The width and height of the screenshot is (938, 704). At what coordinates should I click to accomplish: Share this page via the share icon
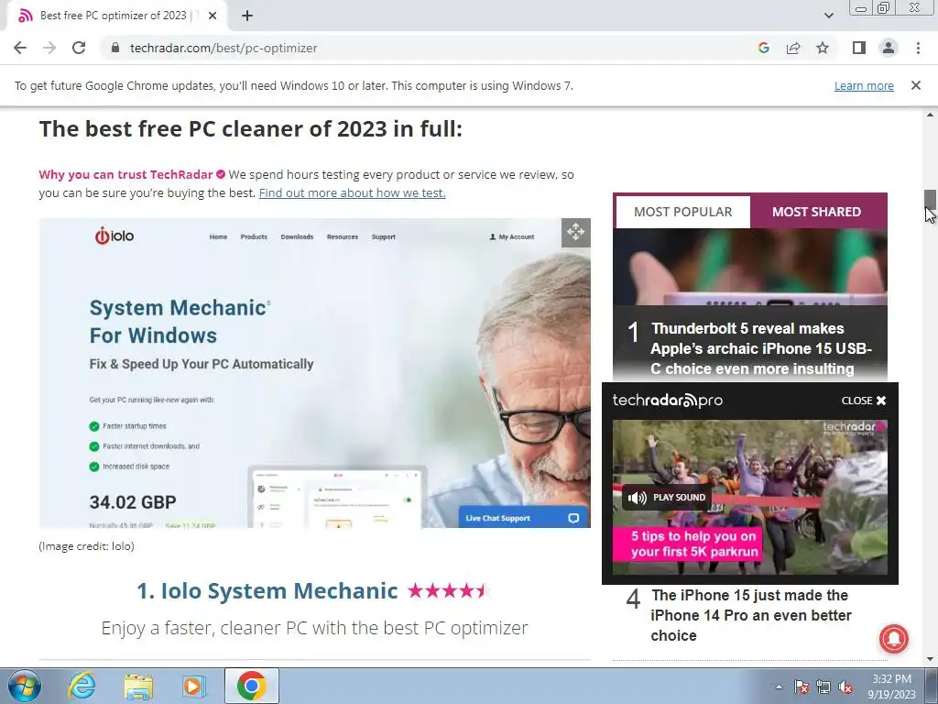click(x=793, y=48)
